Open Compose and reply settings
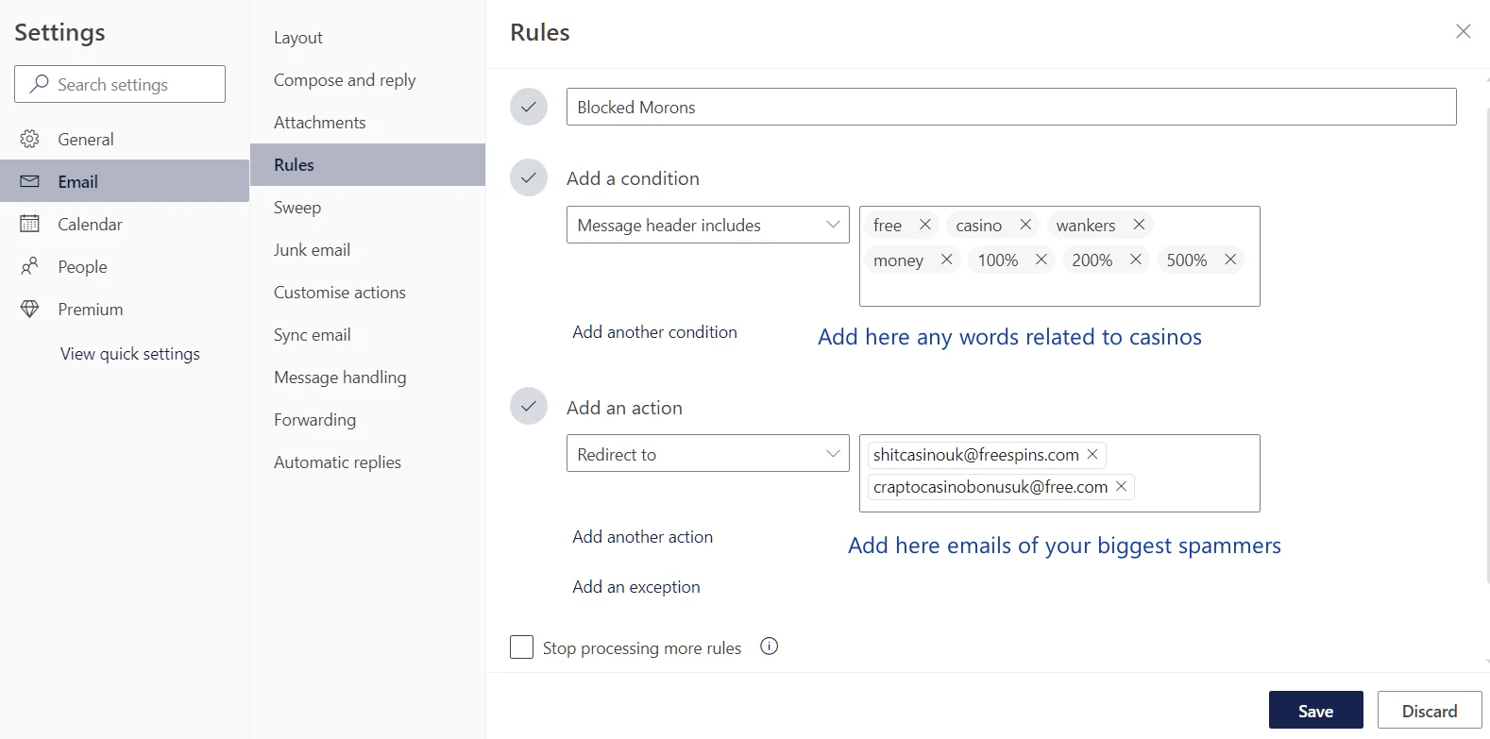 click(x=368, y=80)
